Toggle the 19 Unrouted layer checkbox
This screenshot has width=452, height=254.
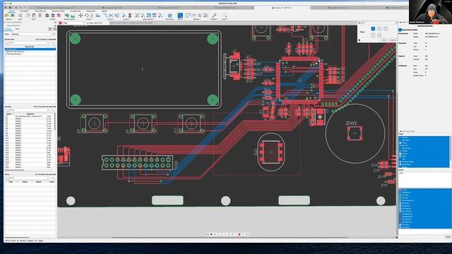point(400,200)
